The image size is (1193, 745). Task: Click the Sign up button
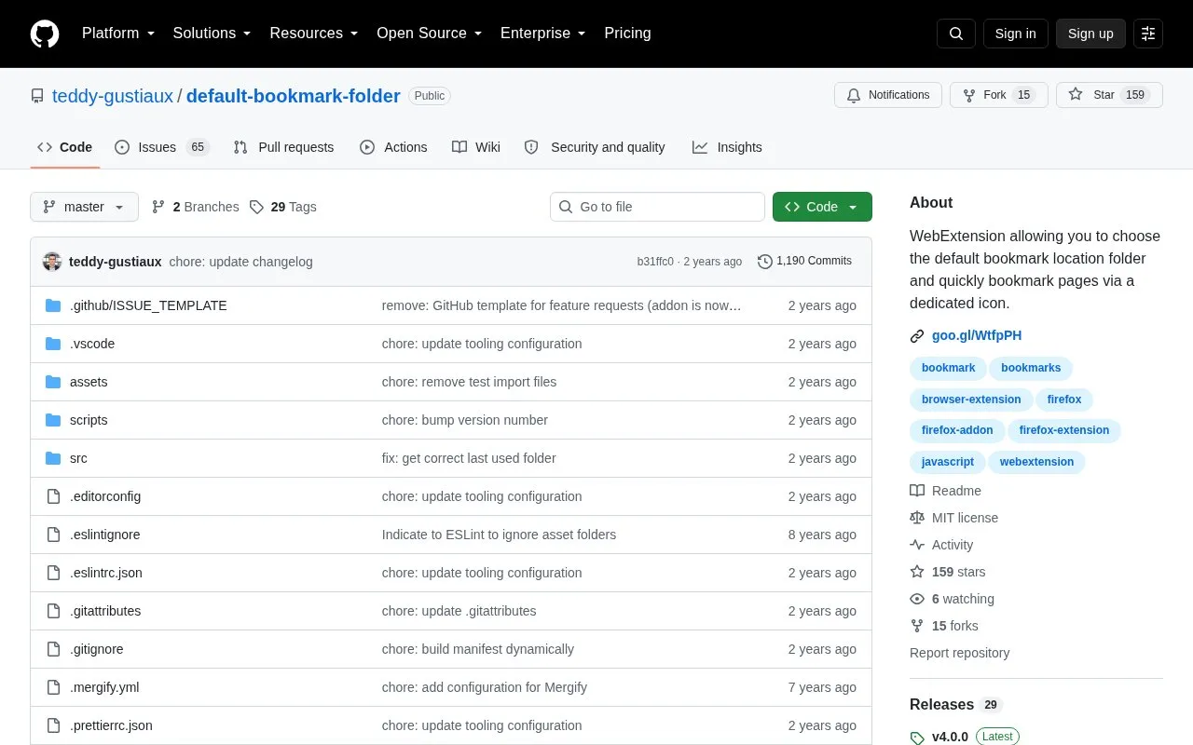tap(1090, 34)
